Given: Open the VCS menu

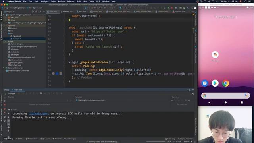Looking at the screenshot, I should click(x=98, y=2).
